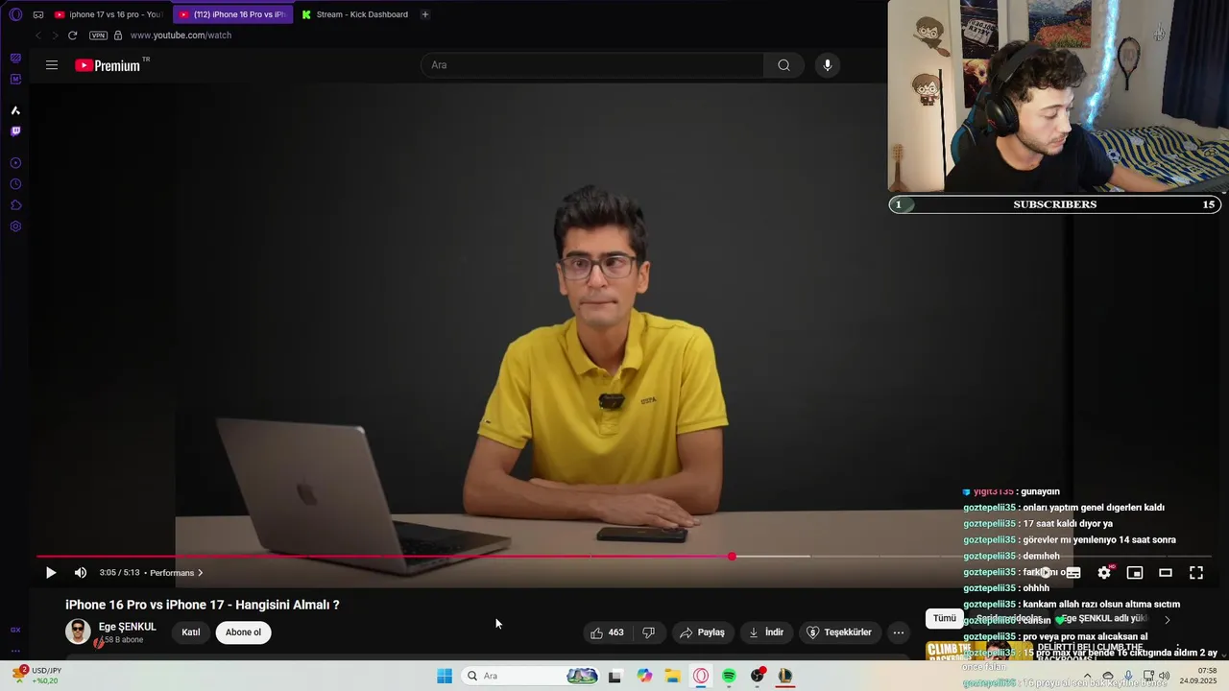Open Ege ŞENKUL channel avatar

pos(78,631)
